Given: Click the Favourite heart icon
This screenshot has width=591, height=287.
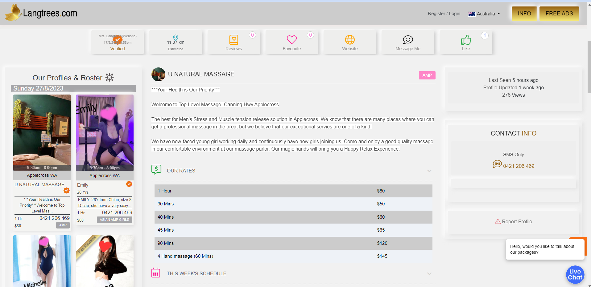Looking at the screenshot, I should tap(292, 39).
